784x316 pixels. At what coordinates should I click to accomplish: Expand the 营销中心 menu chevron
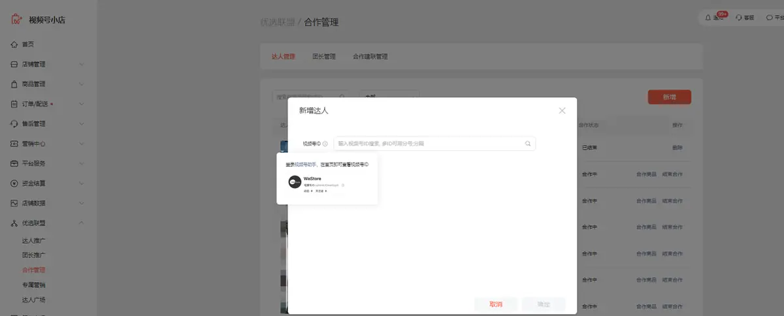click(x=82, y=144)
